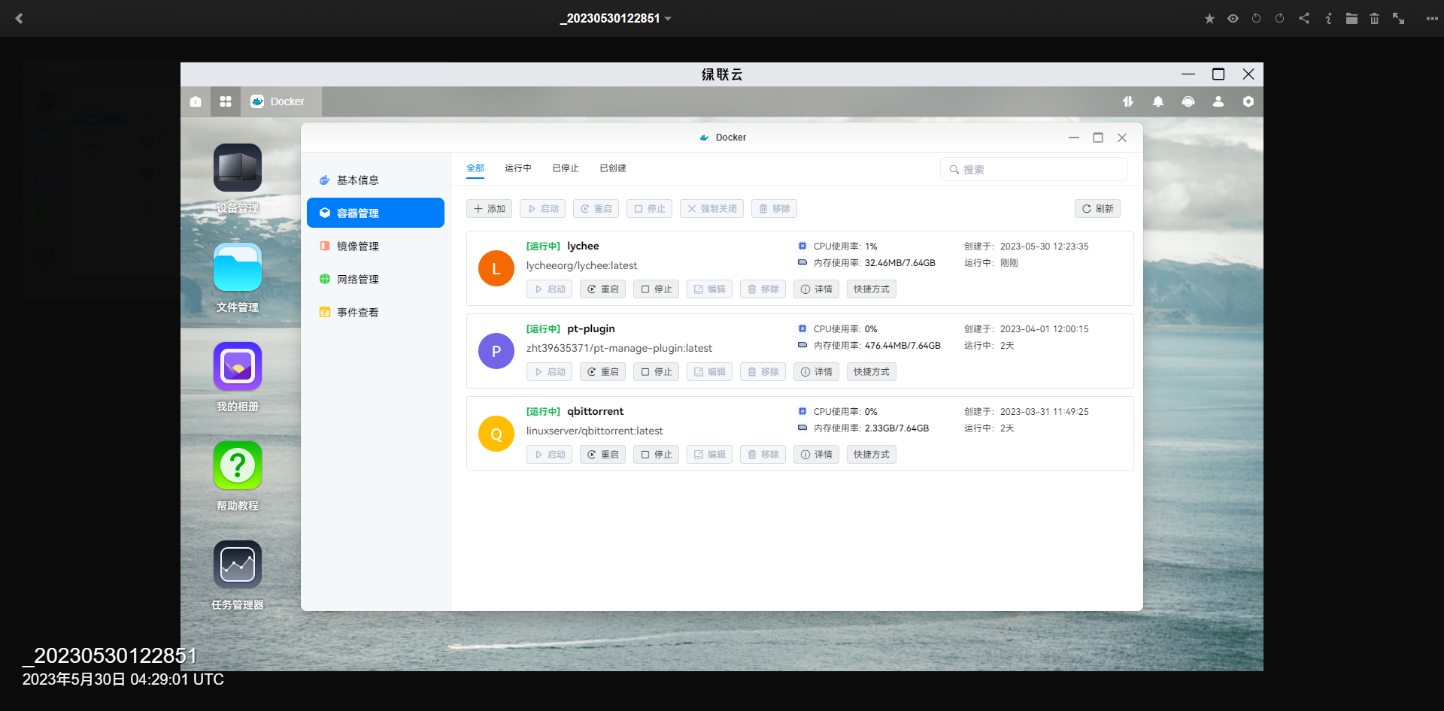
Task: Select the Docker taskbar tab
Action: pos(281,101)
